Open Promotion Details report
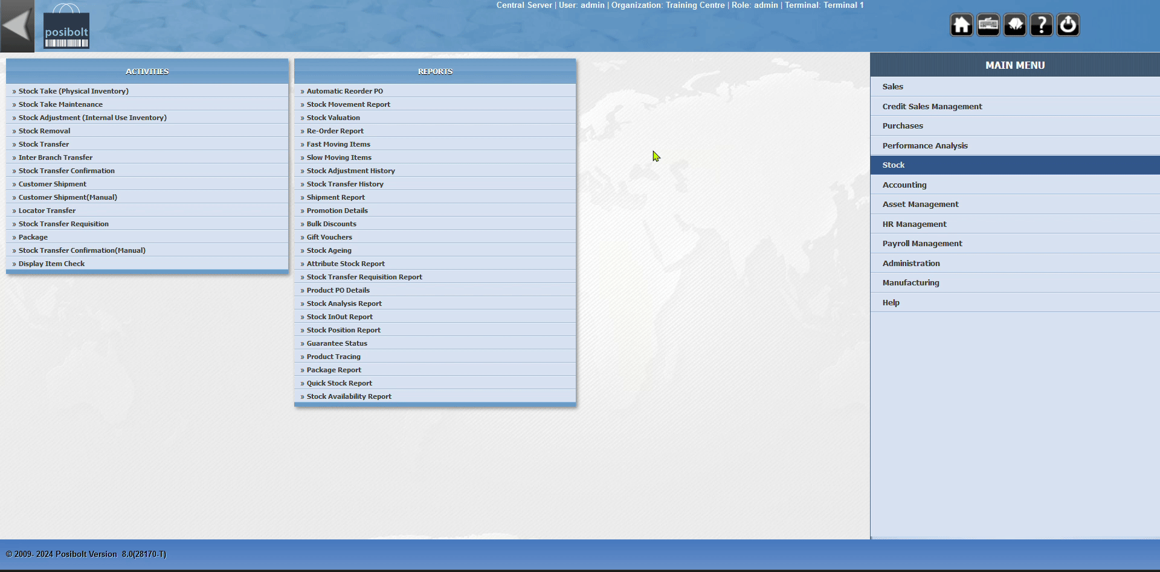Screen dimensions: 1160x572 [435, 211]
